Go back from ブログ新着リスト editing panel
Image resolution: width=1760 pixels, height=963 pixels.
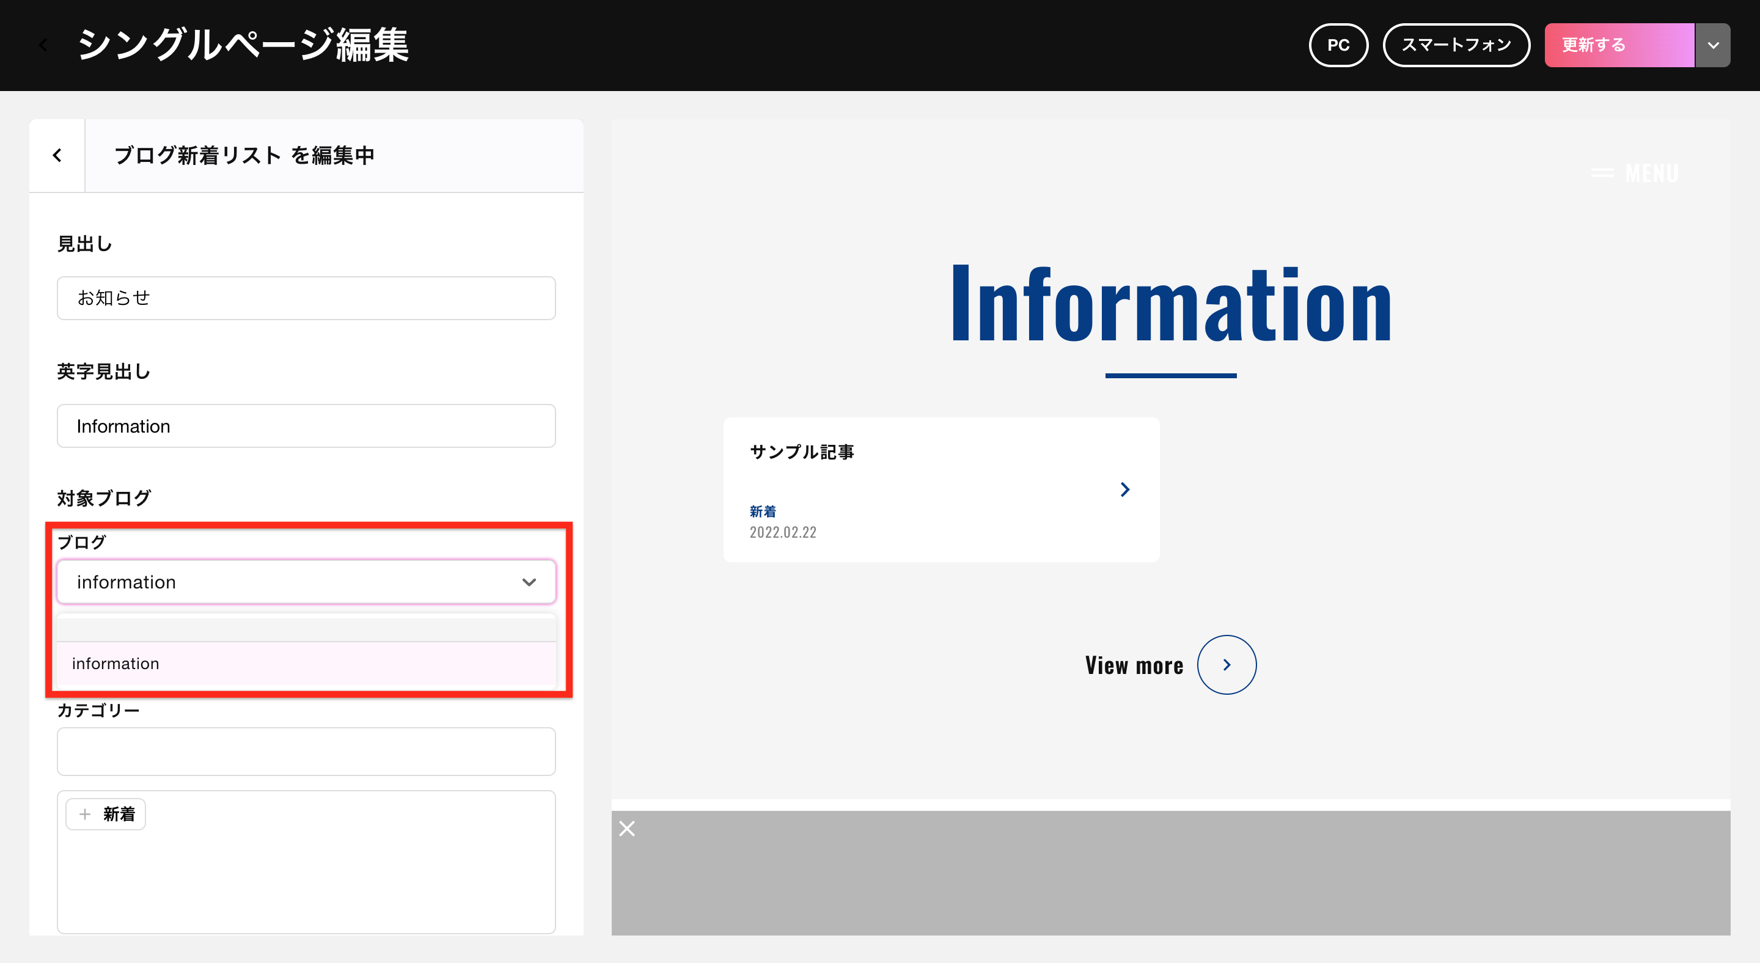tap(57, 156)
